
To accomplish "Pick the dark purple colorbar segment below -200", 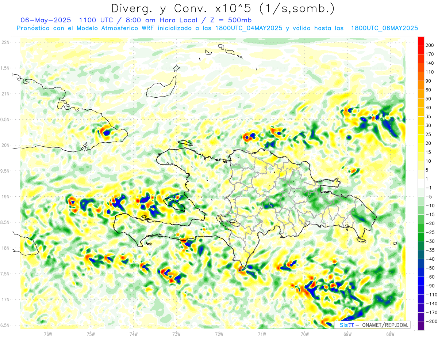I will 421,325.
